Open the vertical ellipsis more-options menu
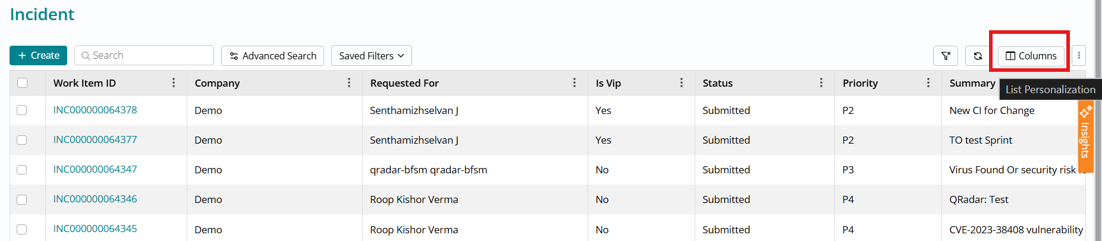Image resolution: width=1102 pixels, height=241 pixels. click(x=1079, y=56)
